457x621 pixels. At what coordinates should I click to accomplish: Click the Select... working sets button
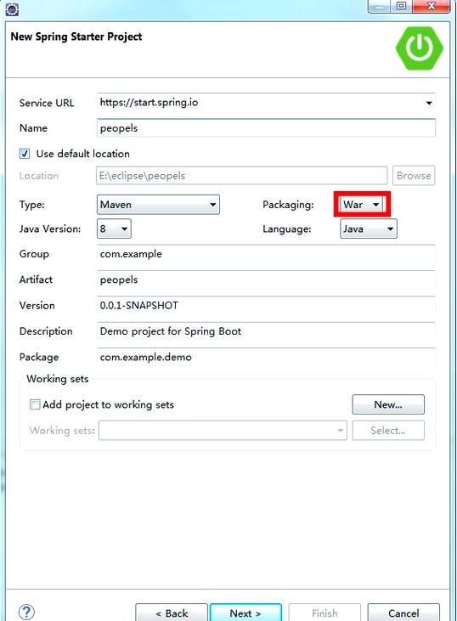point(388,431)
